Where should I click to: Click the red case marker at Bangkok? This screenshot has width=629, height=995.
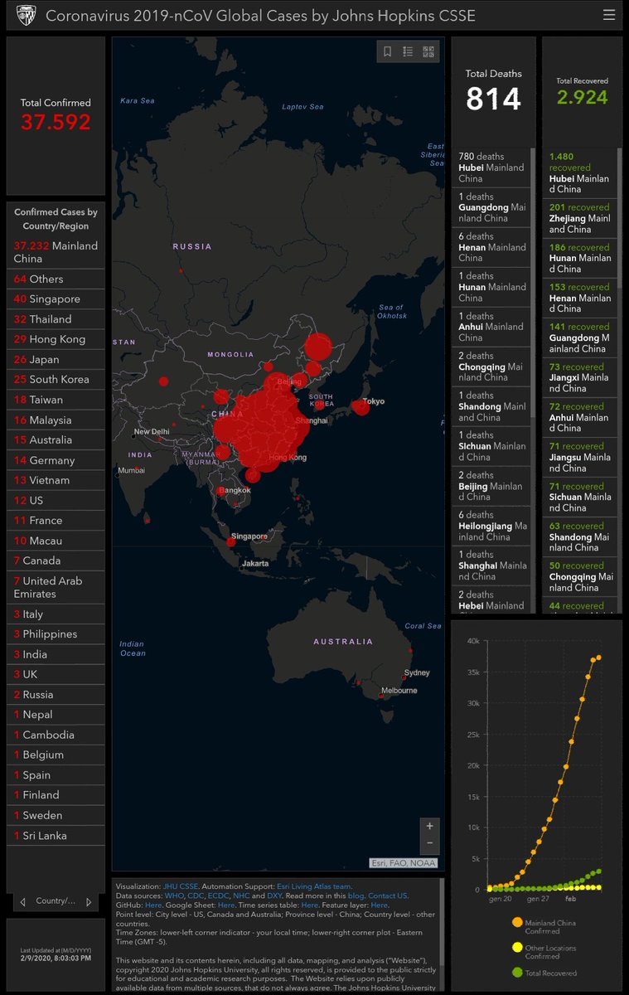pyautogui.click(x=220, y=491)
